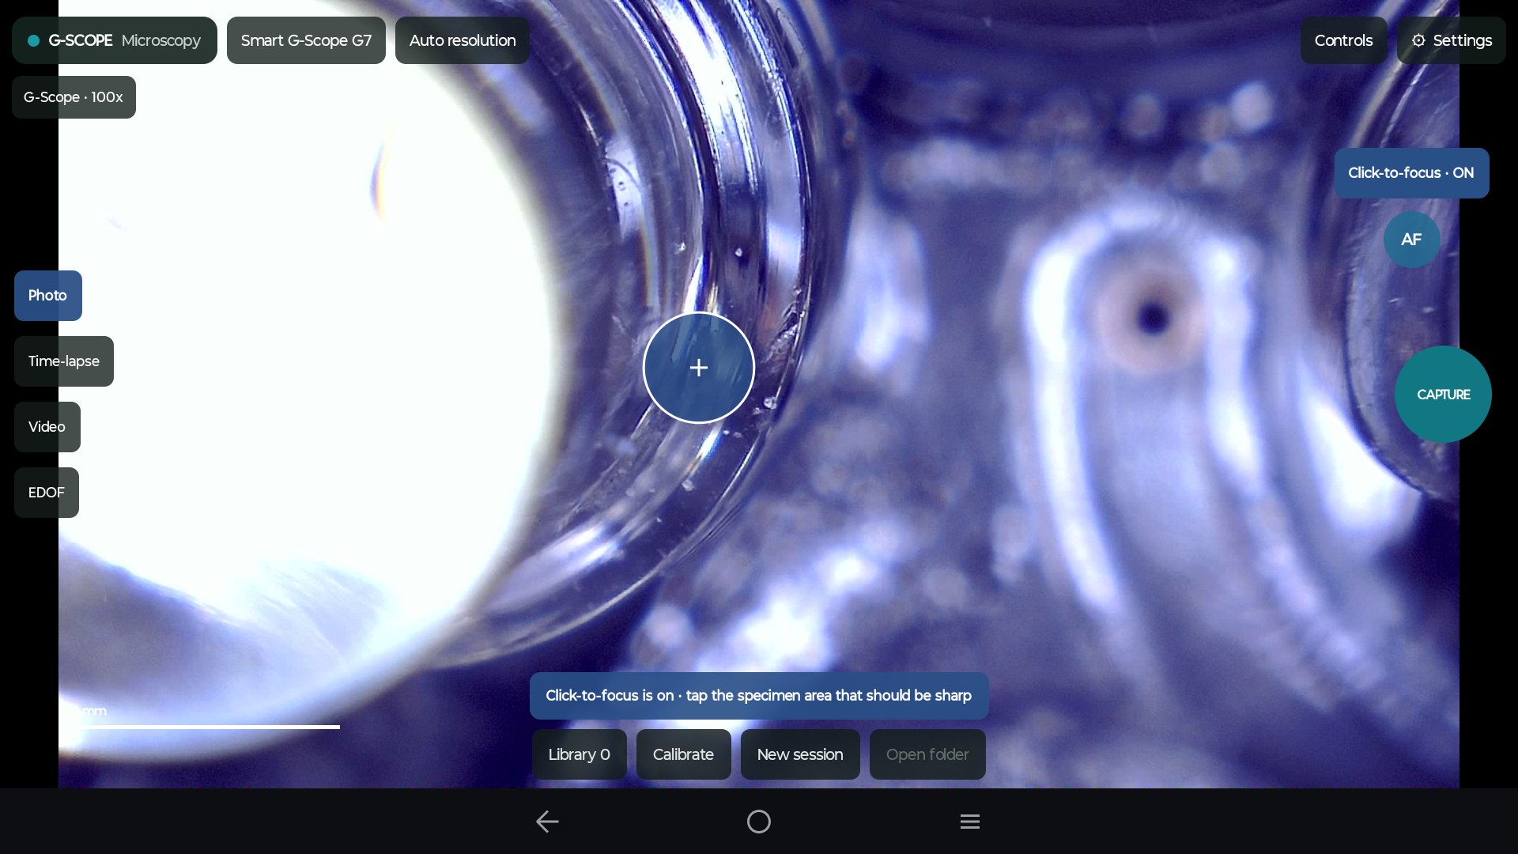Switch to Time-lapse mode
1518x854 pixels.
pos(64,361)
